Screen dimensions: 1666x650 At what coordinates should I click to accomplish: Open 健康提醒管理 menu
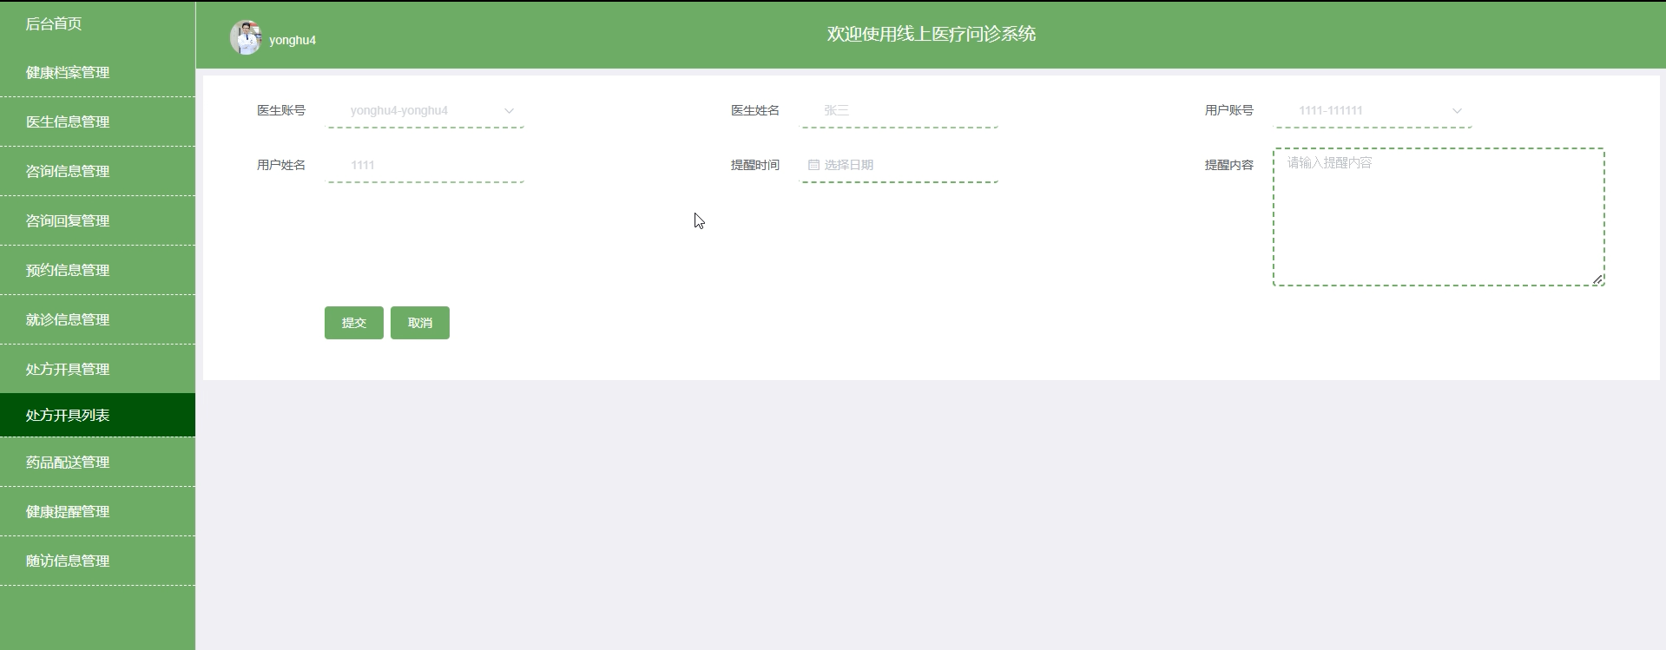[97, 512]
